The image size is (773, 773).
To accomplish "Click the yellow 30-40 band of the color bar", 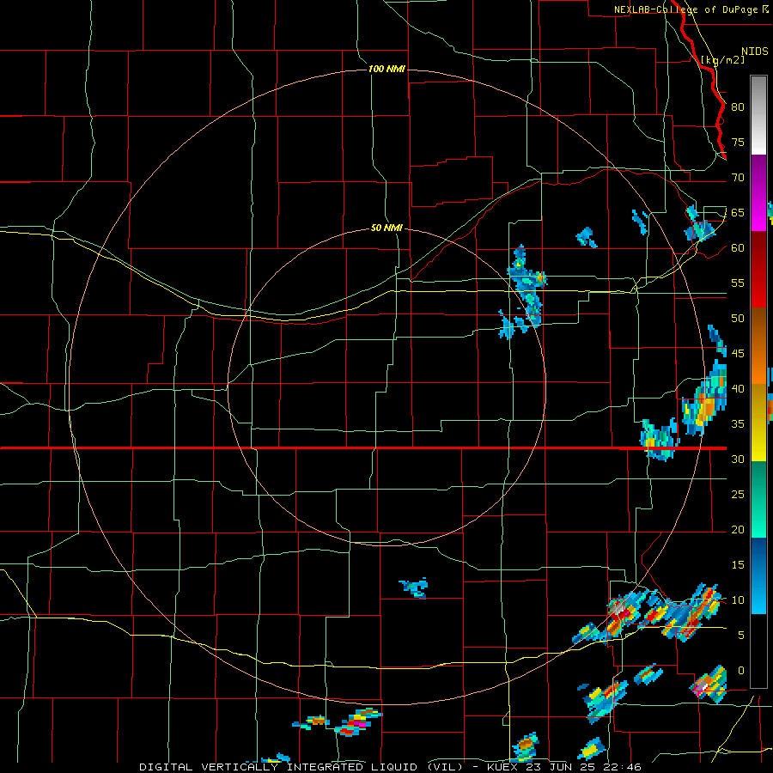I will [x=758, y=423].
